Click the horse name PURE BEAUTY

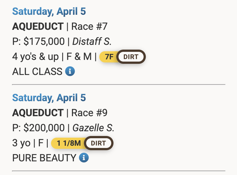[44, 158]
